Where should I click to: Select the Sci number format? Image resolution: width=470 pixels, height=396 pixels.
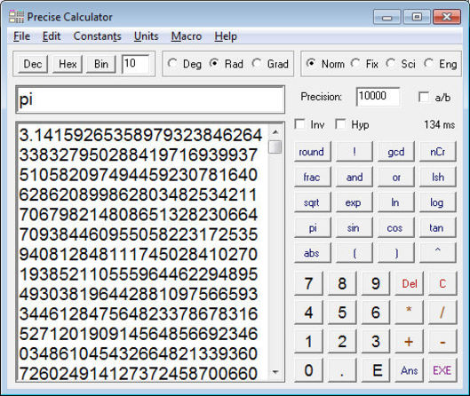390,63
